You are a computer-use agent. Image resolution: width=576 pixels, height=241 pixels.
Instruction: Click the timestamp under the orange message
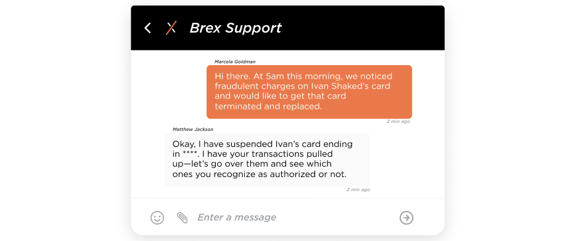(x=398, y=121)
